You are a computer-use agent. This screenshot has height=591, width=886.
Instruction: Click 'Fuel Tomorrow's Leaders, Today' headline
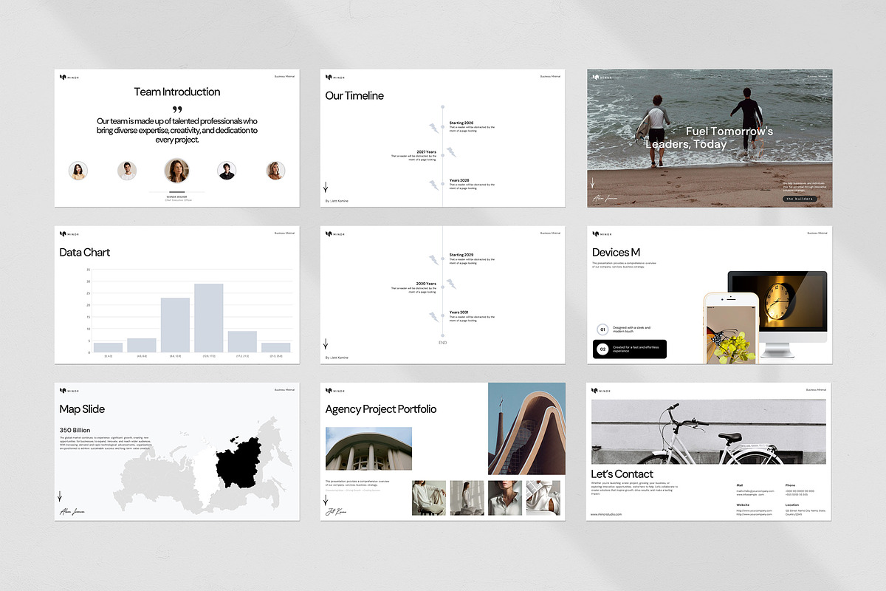pos(710,137)
